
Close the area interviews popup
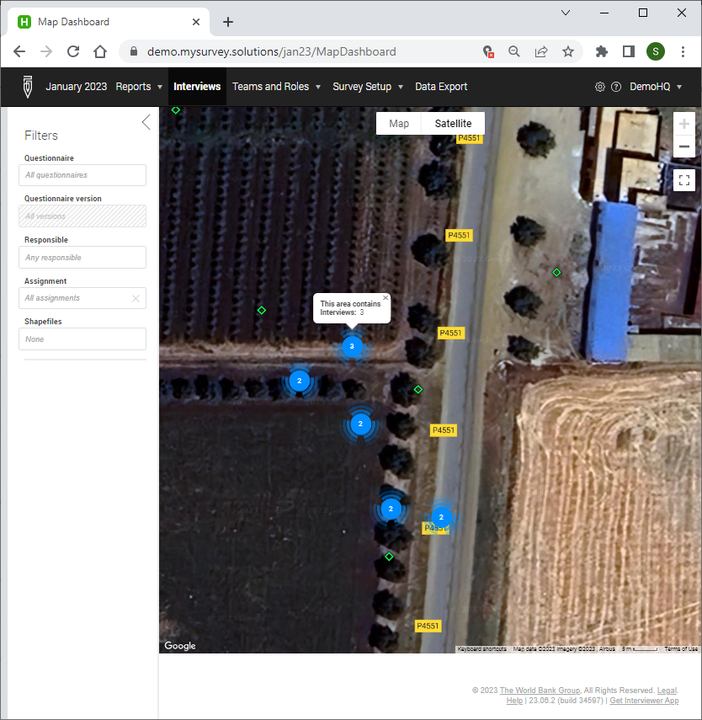[386, 297]
